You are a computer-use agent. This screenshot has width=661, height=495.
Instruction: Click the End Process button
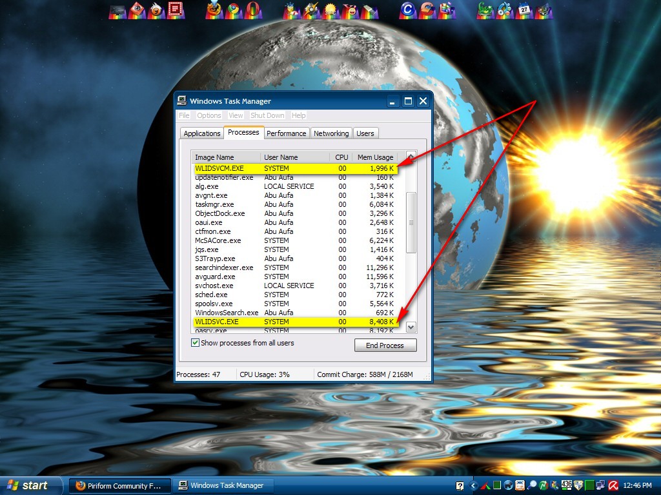[x=385, y=345]
